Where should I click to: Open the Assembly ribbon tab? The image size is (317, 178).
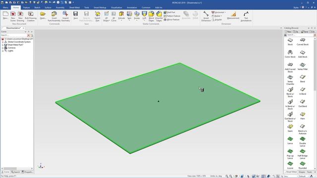tap(60, 7)
